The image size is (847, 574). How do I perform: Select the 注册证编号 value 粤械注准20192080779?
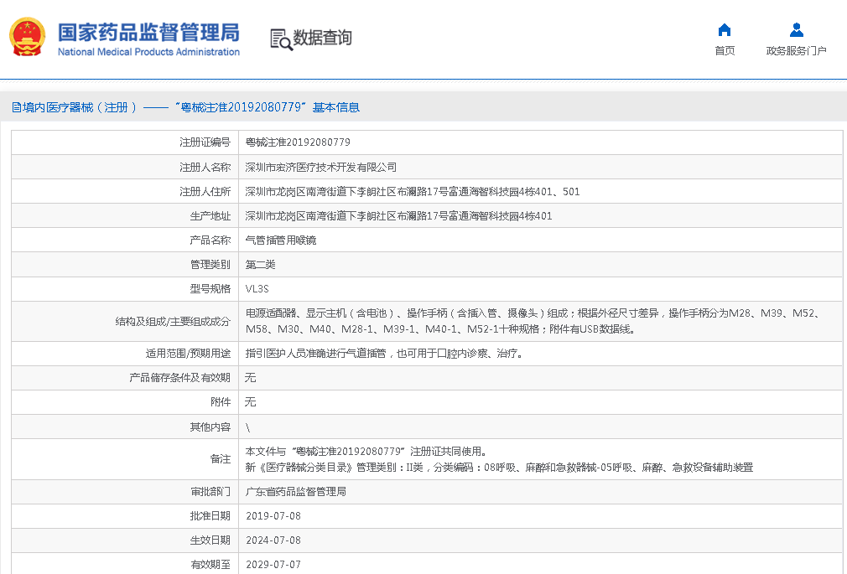point(298,142)
